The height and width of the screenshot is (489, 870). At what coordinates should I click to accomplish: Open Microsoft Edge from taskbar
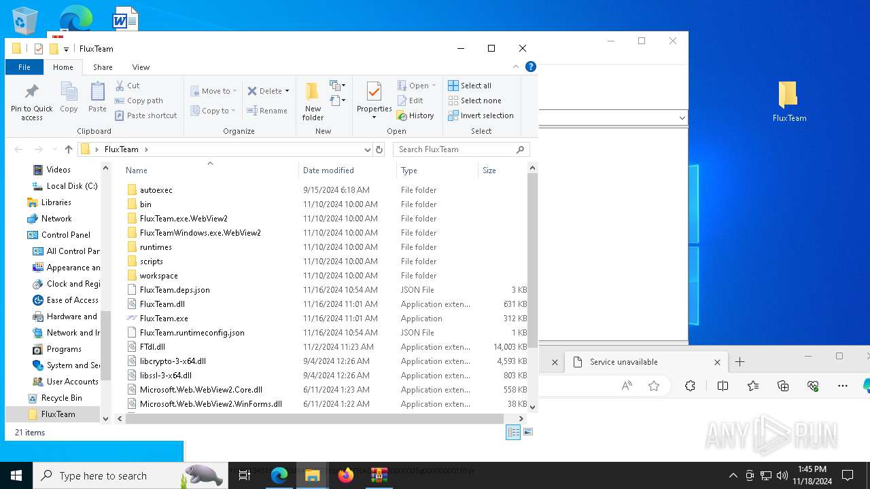[x=279, y=475]
